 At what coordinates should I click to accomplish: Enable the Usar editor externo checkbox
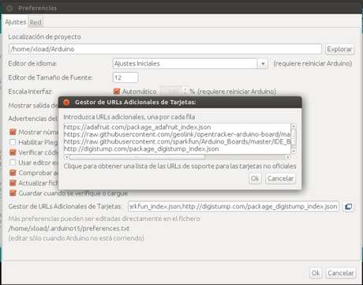click(13, 163)
